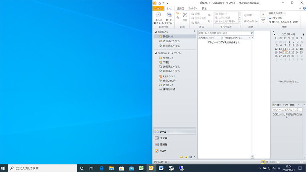Select 受信トレイ under お気に入り
306x172 pixels.
(175, 36)
